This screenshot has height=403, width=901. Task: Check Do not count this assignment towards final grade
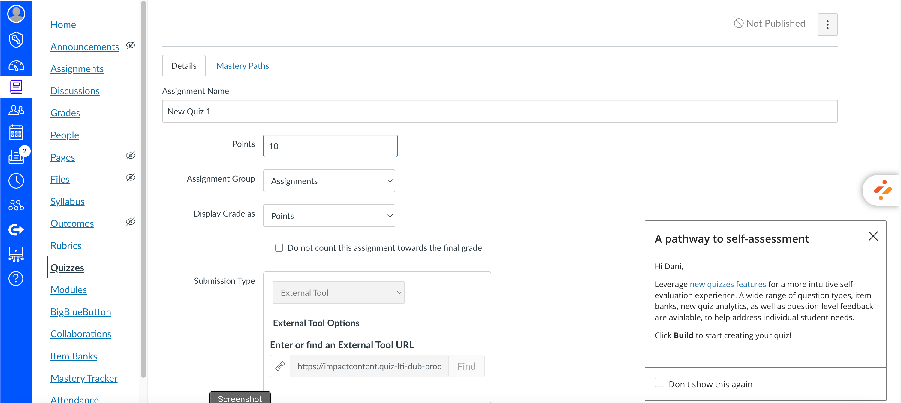coord(279,248)
